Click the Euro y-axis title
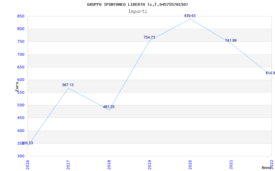 coord(17,87)
